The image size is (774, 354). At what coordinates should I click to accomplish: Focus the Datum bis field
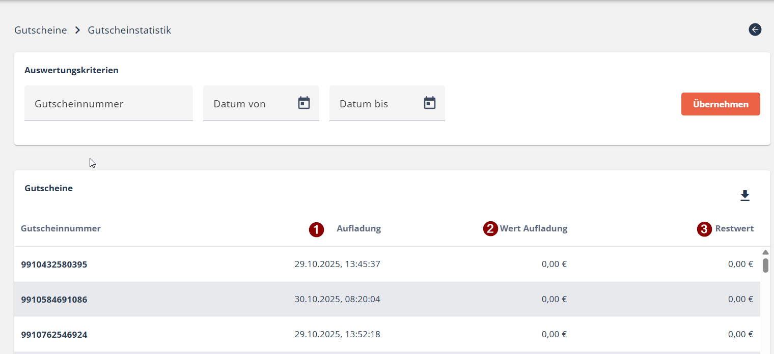tap(387, 103)
